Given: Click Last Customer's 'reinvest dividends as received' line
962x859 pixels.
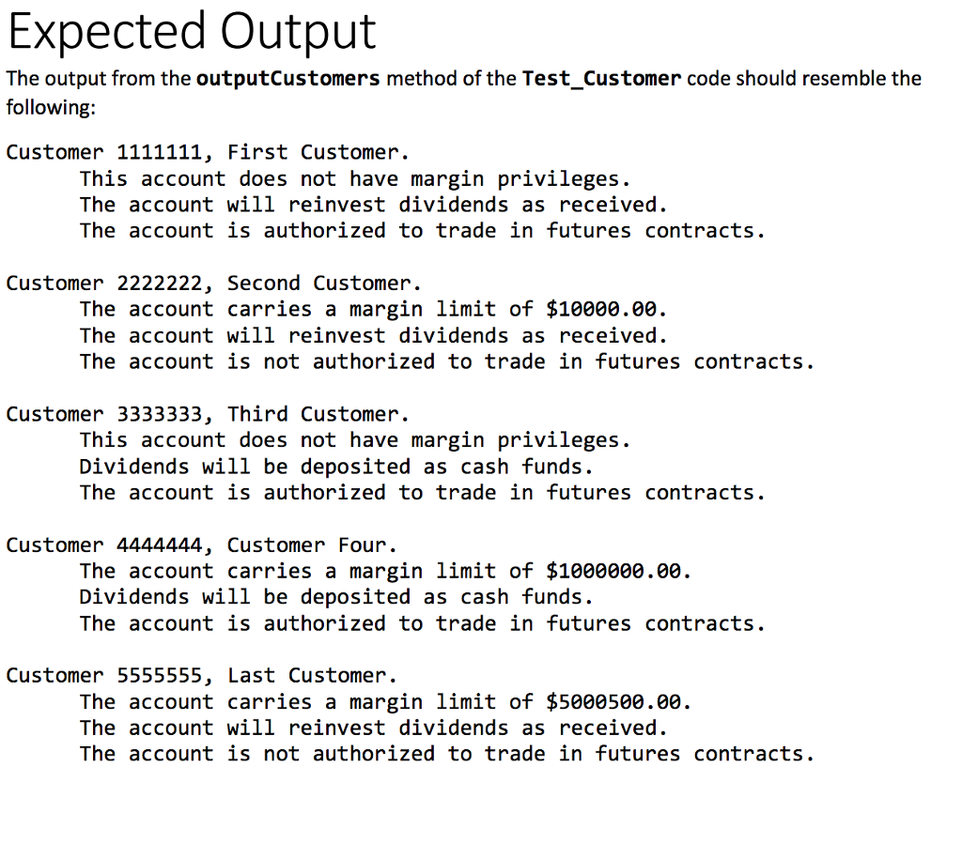Looking at the screenshot, I should 373,729.
